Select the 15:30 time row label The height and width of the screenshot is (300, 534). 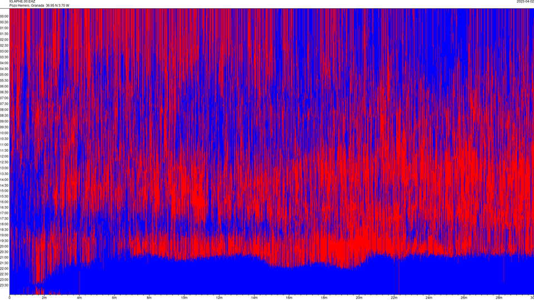pos(4,196)
